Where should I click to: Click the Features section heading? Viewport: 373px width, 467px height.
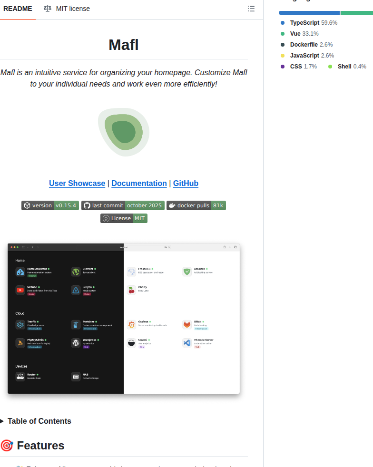point(40,446)
